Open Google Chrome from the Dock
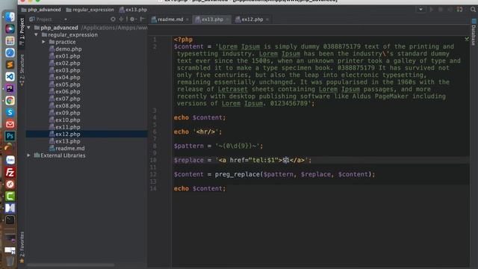Screen dimensions: 478x269 [10, 100]
